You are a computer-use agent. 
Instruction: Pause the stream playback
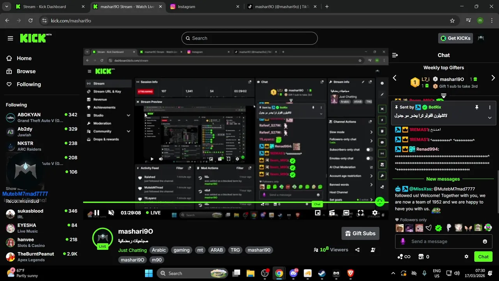[97, 213]
